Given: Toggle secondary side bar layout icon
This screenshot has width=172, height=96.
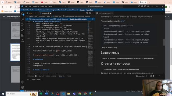Looking at the screenshot, I should 145,6.
